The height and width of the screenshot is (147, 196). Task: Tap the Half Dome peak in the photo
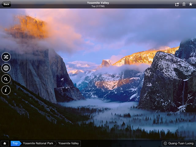coord(106,63)
